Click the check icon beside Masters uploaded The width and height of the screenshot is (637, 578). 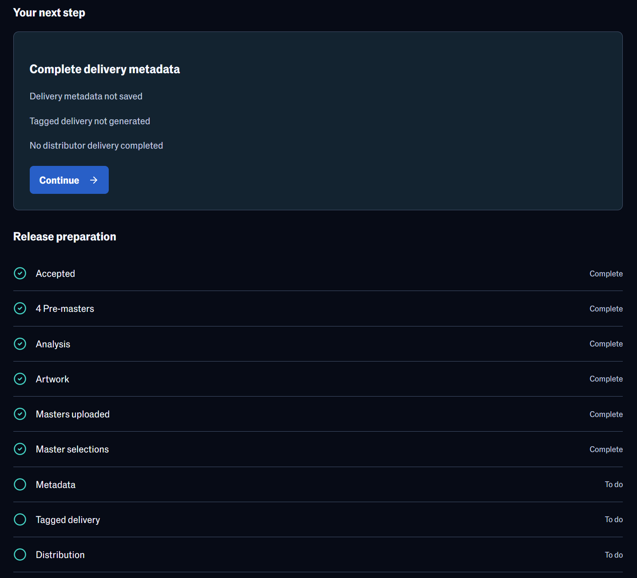20,414
